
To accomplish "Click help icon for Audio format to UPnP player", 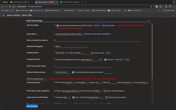I will (55, 97).
